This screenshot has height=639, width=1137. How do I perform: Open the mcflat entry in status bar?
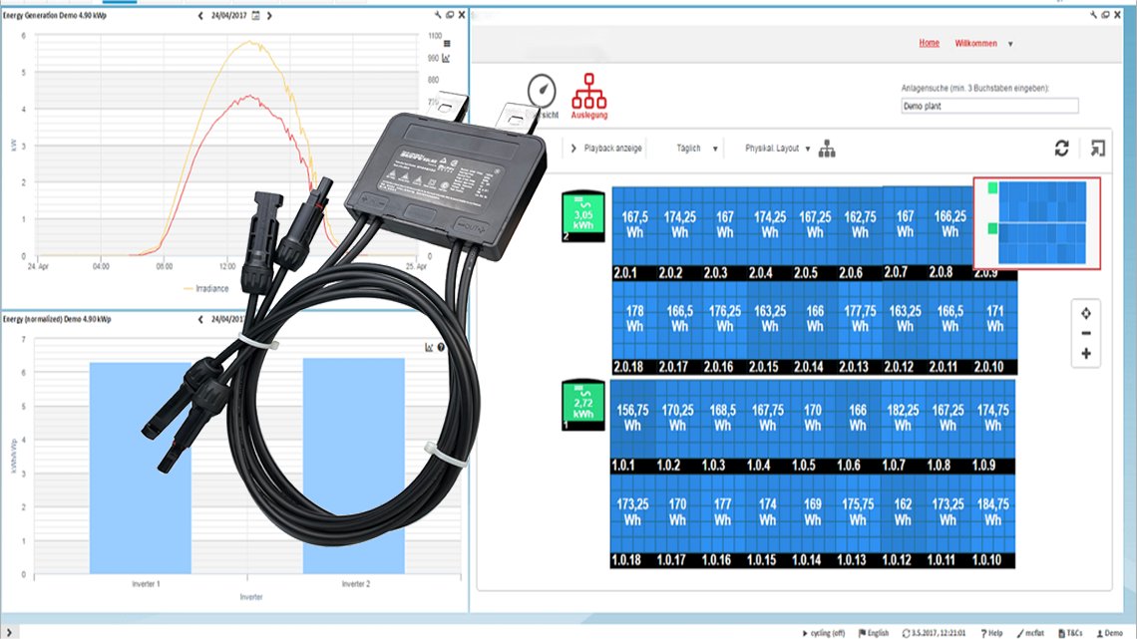(1029, 633)
